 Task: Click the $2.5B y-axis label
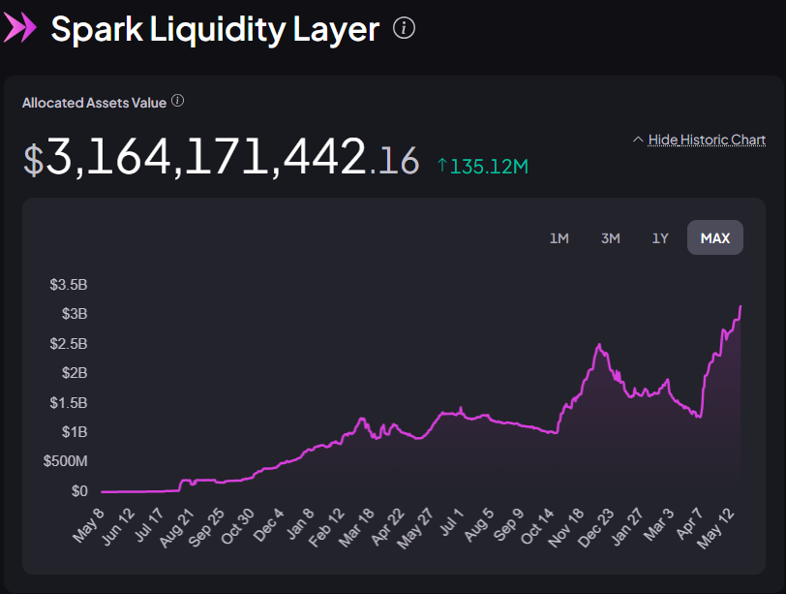(x=68, y=344)
